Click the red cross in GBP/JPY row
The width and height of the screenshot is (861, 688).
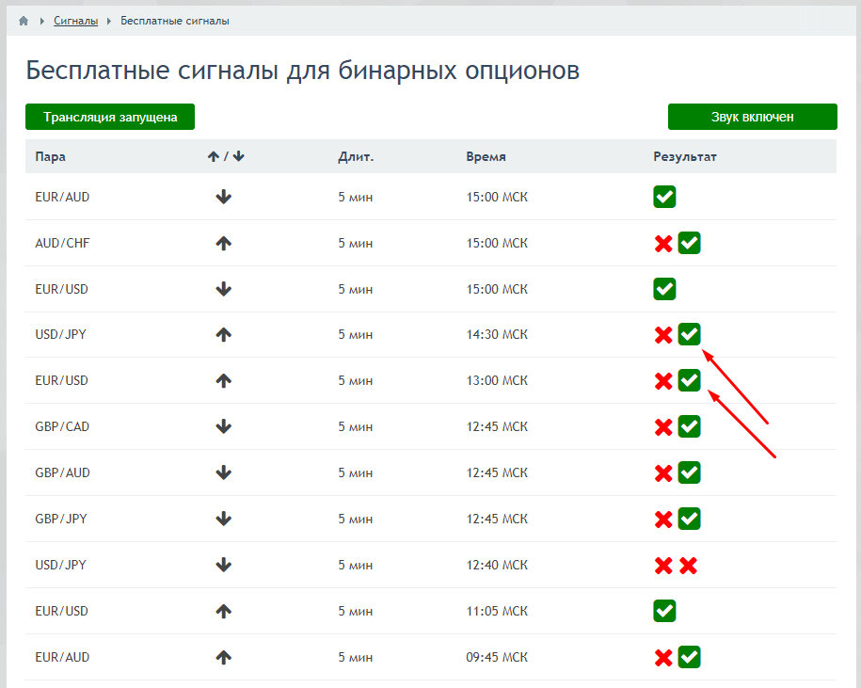coord(663,520)
